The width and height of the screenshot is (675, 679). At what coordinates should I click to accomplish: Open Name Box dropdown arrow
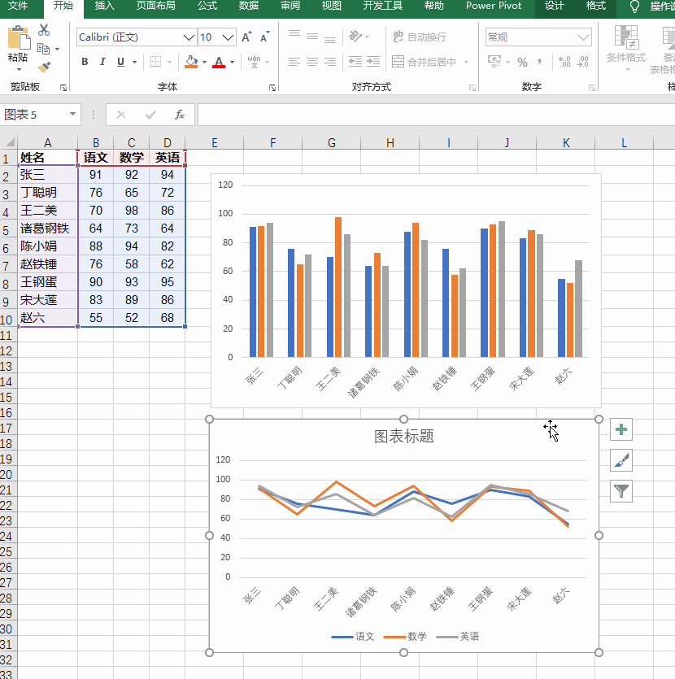click(72, 115)
